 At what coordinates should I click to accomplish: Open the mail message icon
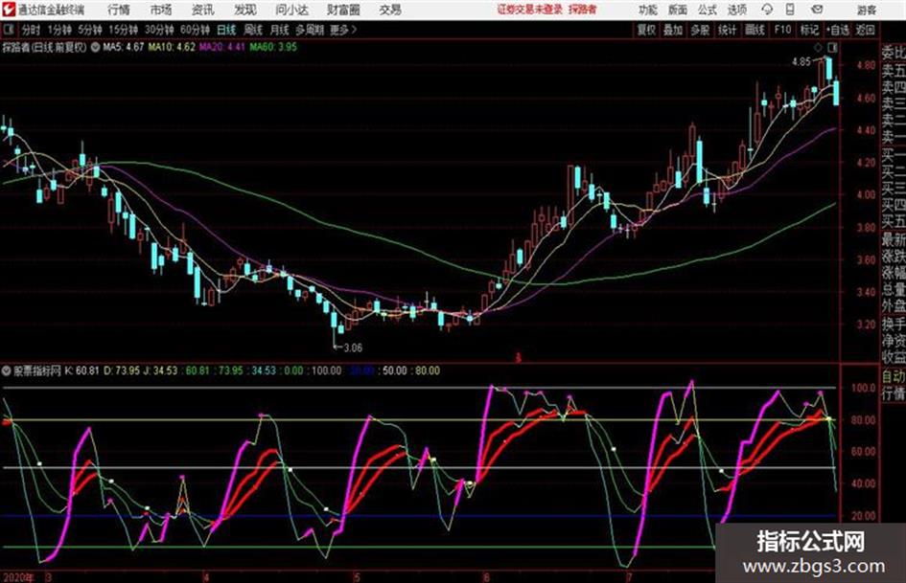coord(817,10)
